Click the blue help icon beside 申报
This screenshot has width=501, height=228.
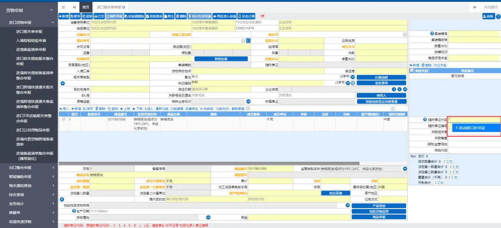pyautogui.click(x=498, y=16)
